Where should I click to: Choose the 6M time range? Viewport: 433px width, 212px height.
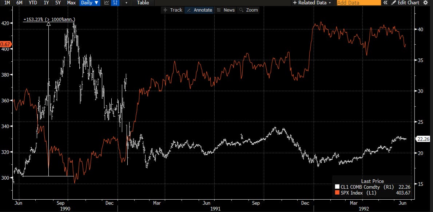pyautogui.click(x=20, y=3)
